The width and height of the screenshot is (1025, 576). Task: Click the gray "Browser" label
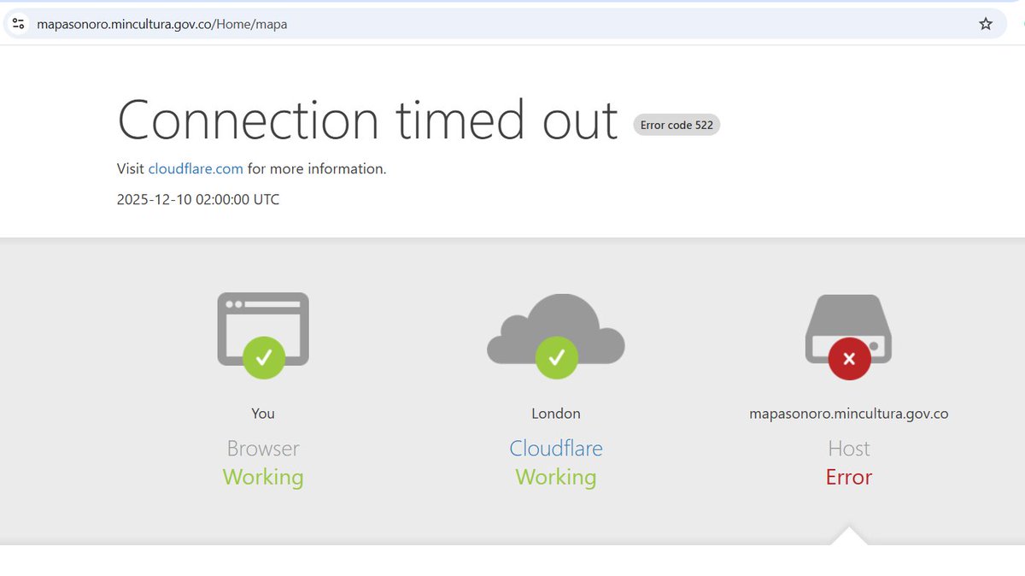tap(263, 449)
